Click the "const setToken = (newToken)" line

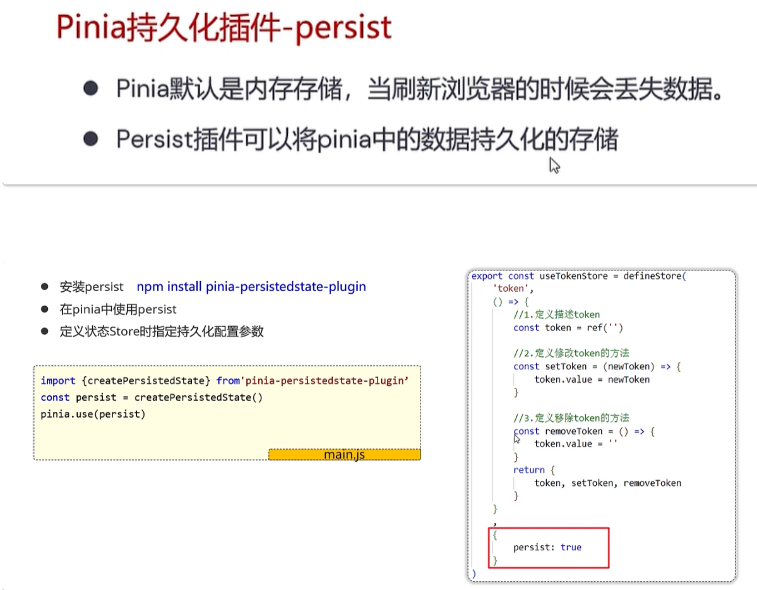[597, 366]
